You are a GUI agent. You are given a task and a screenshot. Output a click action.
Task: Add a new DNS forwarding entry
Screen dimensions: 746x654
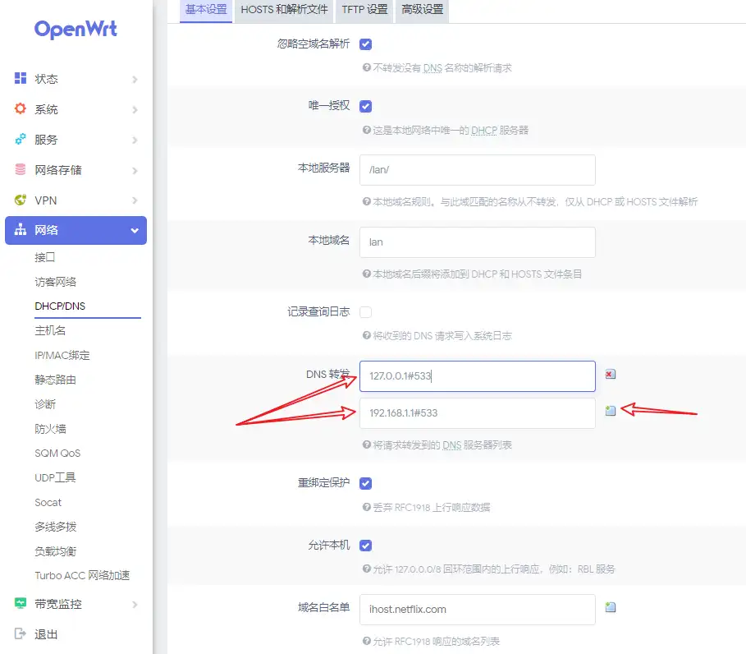[611, 411]
